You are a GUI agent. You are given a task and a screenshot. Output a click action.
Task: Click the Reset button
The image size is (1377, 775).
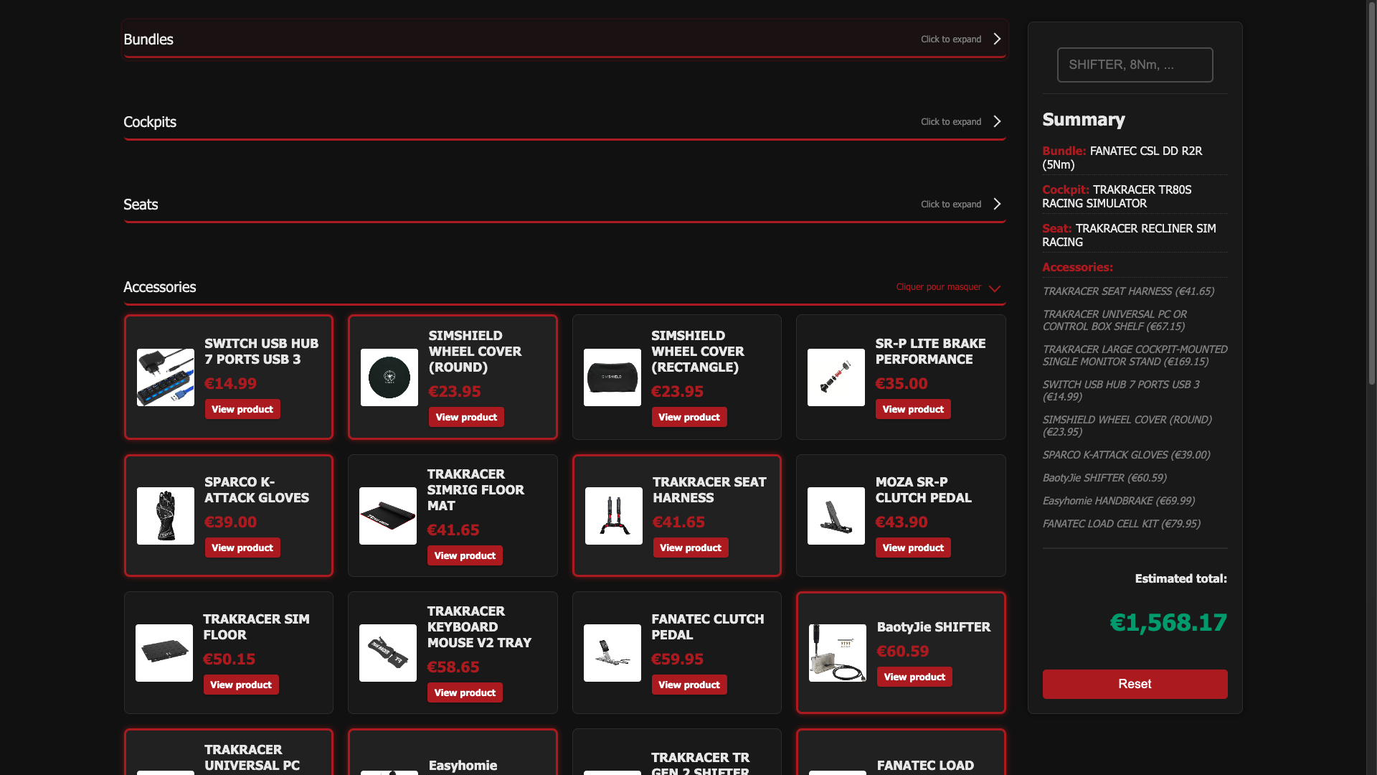click(x=1135, y=684)
